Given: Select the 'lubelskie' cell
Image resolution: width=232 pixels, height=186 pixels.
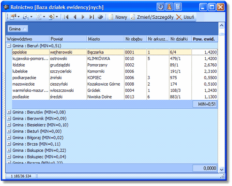Looking at the screenshot, I should pyautogui.click(x=30, y=71).
